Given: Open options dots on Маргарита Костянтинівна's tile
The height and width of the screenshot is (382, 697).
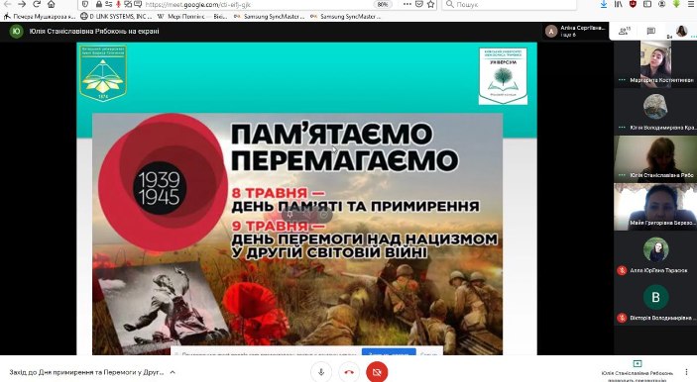Looking at the screenshot, I should point(622,80).
